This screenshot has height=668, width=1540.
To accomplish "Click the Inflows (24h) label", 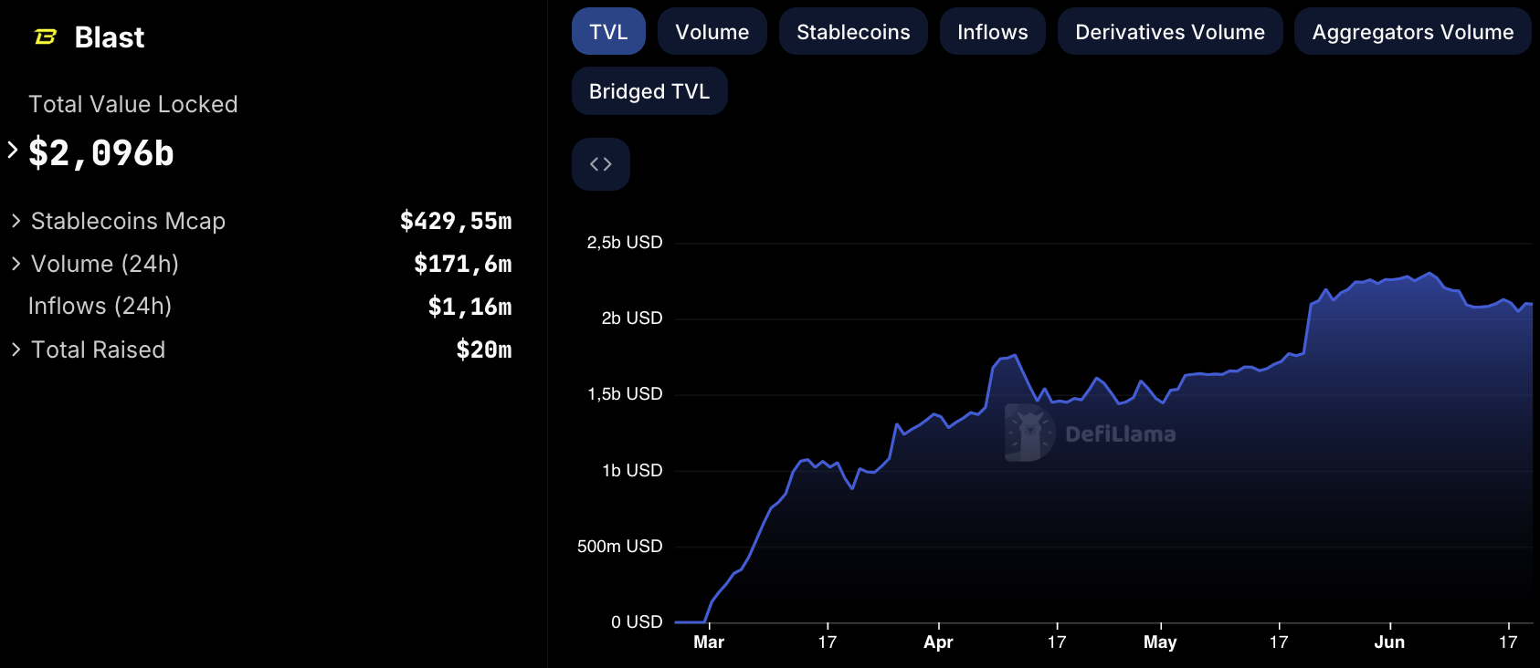I will pos(100,306).
